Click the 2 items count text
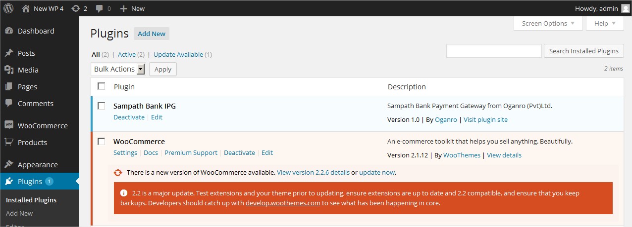 (614, 69)
